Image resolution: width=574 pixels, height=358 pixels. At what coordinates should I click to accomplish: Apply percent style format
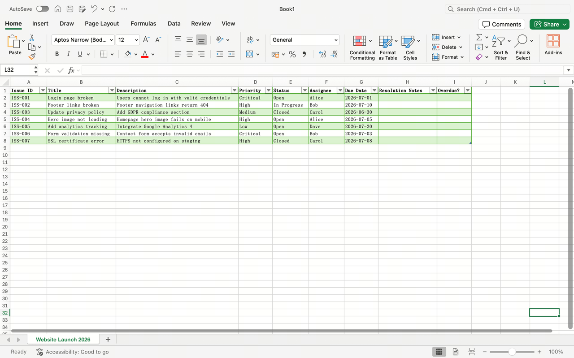click(x=292, y=54)
